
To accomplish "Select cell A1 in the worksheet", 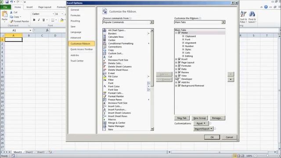I will tap(14, 39).
